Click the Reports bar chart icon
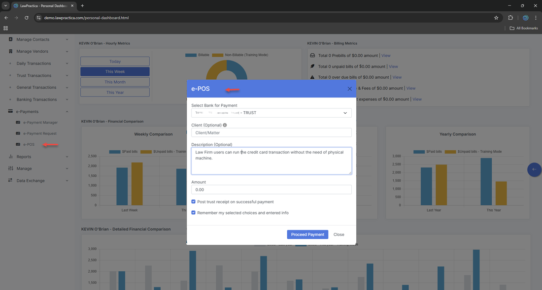Viewport: 542px width, 290px height. point(10,157)
